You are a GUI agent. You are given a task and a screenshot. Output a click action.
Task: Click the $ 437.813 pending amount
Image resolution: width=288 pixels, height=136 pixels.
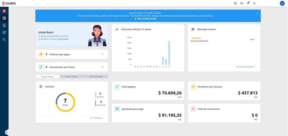248,93
